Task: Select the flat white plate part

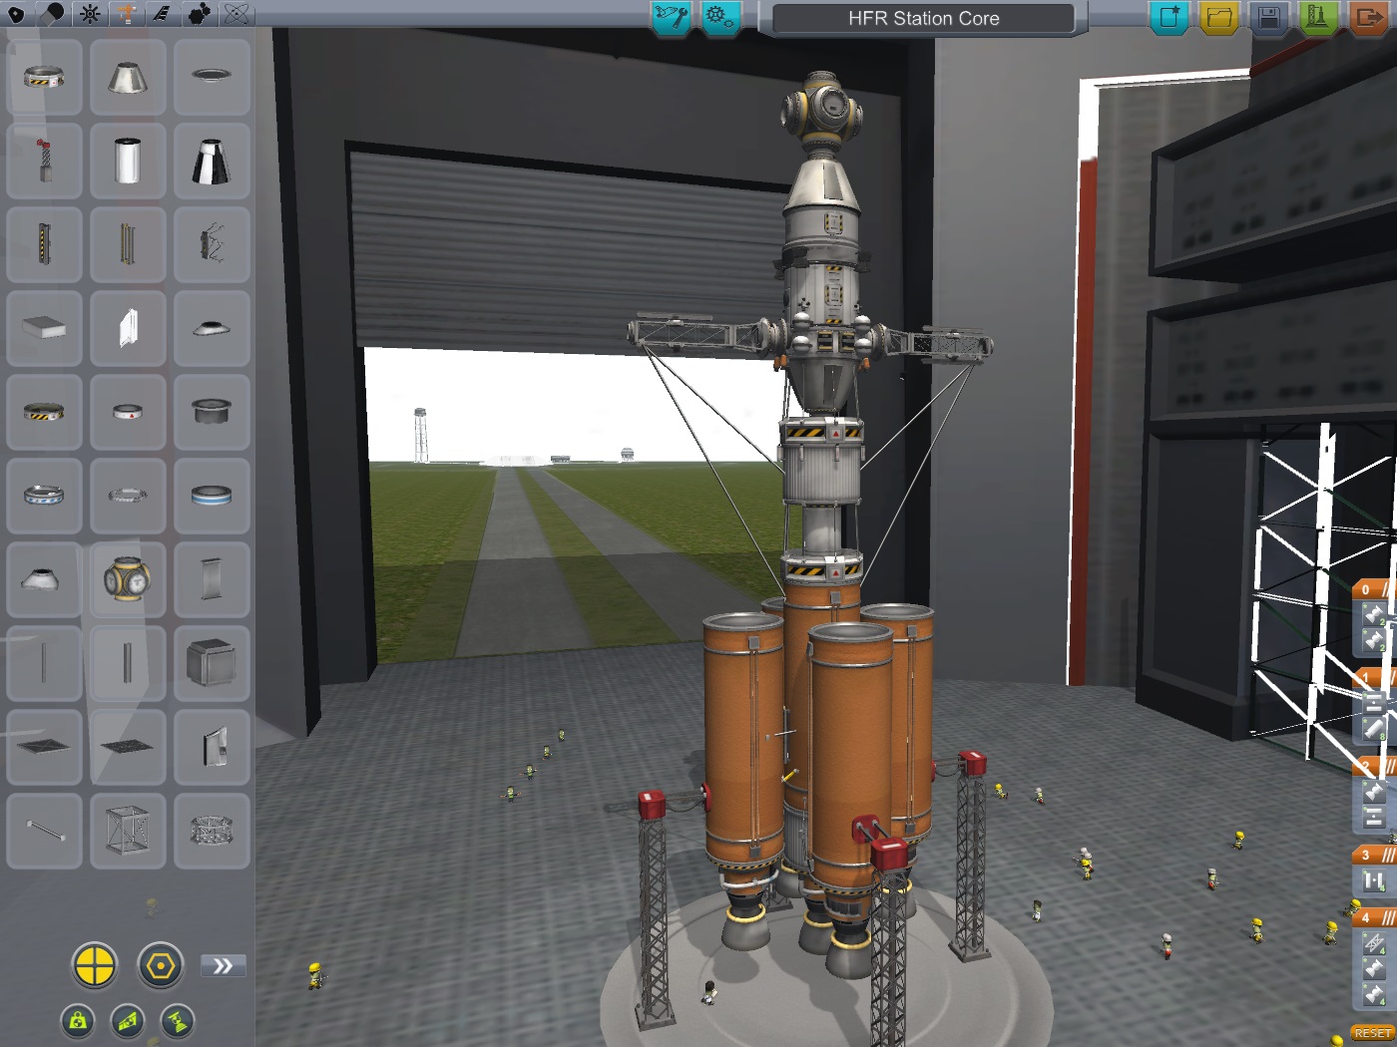Action: click(x=44, y=328)
